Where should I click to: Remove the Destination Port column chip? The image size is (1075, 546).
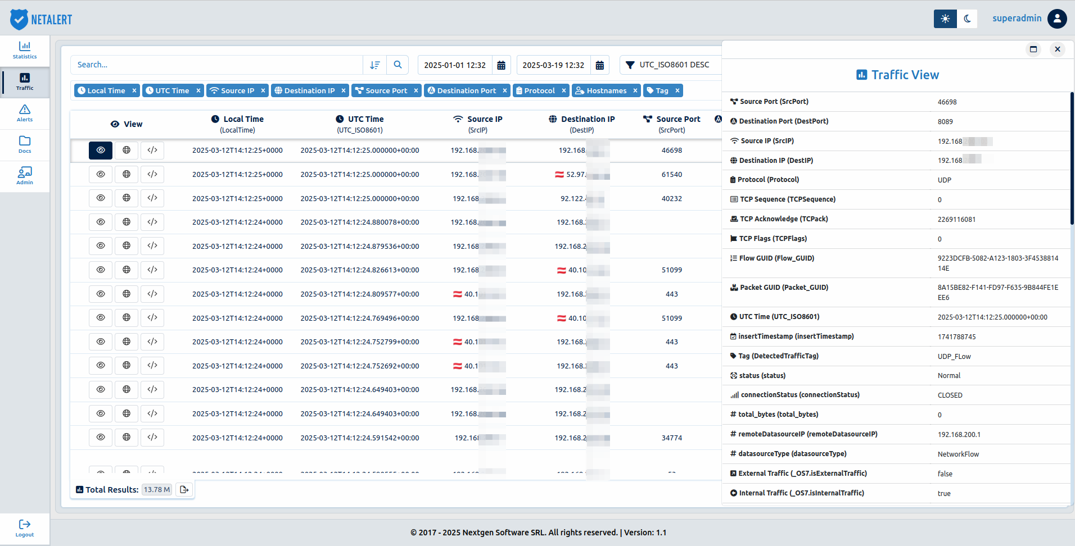[x=505, y=90]
